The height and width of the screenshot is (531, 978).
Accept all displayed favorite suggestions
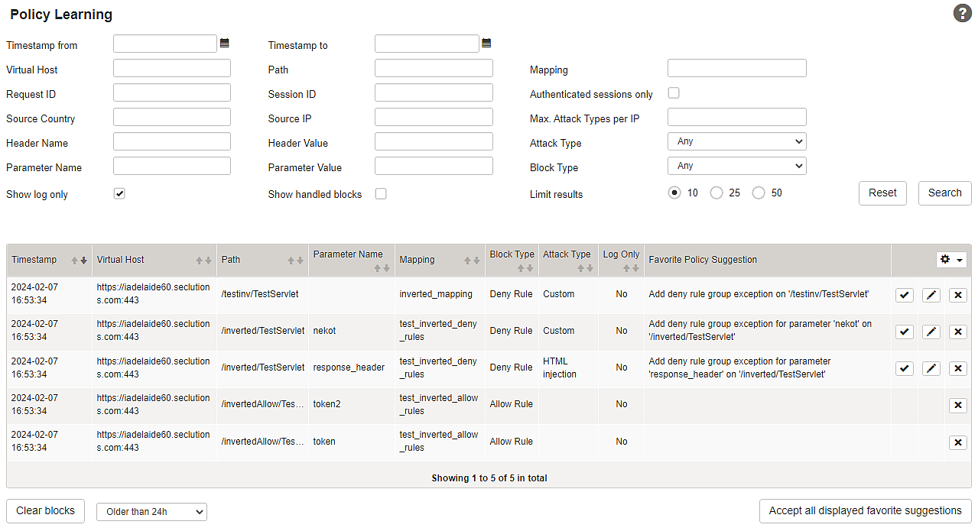point(866,511)
